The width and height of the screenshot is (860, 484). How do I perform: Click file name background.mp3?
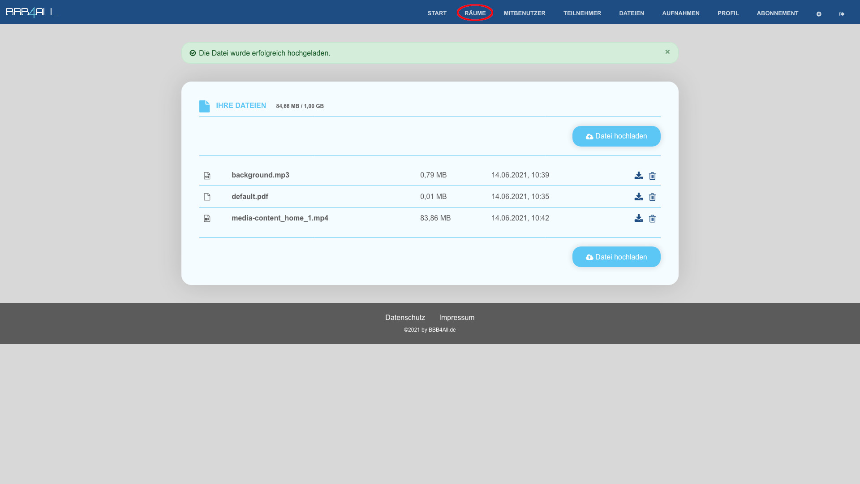260,175
